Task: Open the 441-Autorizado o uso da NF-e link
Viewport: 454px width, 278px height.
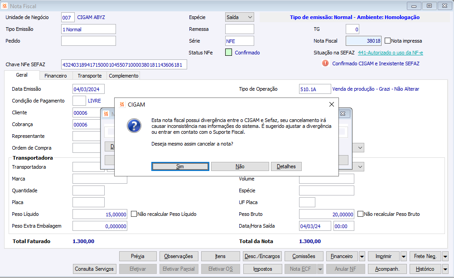Action: click(390, 53)
